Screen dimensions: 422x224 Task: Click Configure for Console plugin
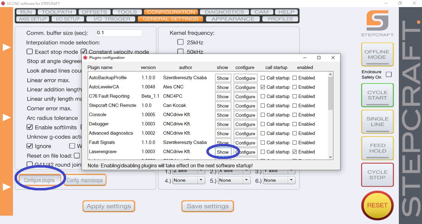(245, 115)
